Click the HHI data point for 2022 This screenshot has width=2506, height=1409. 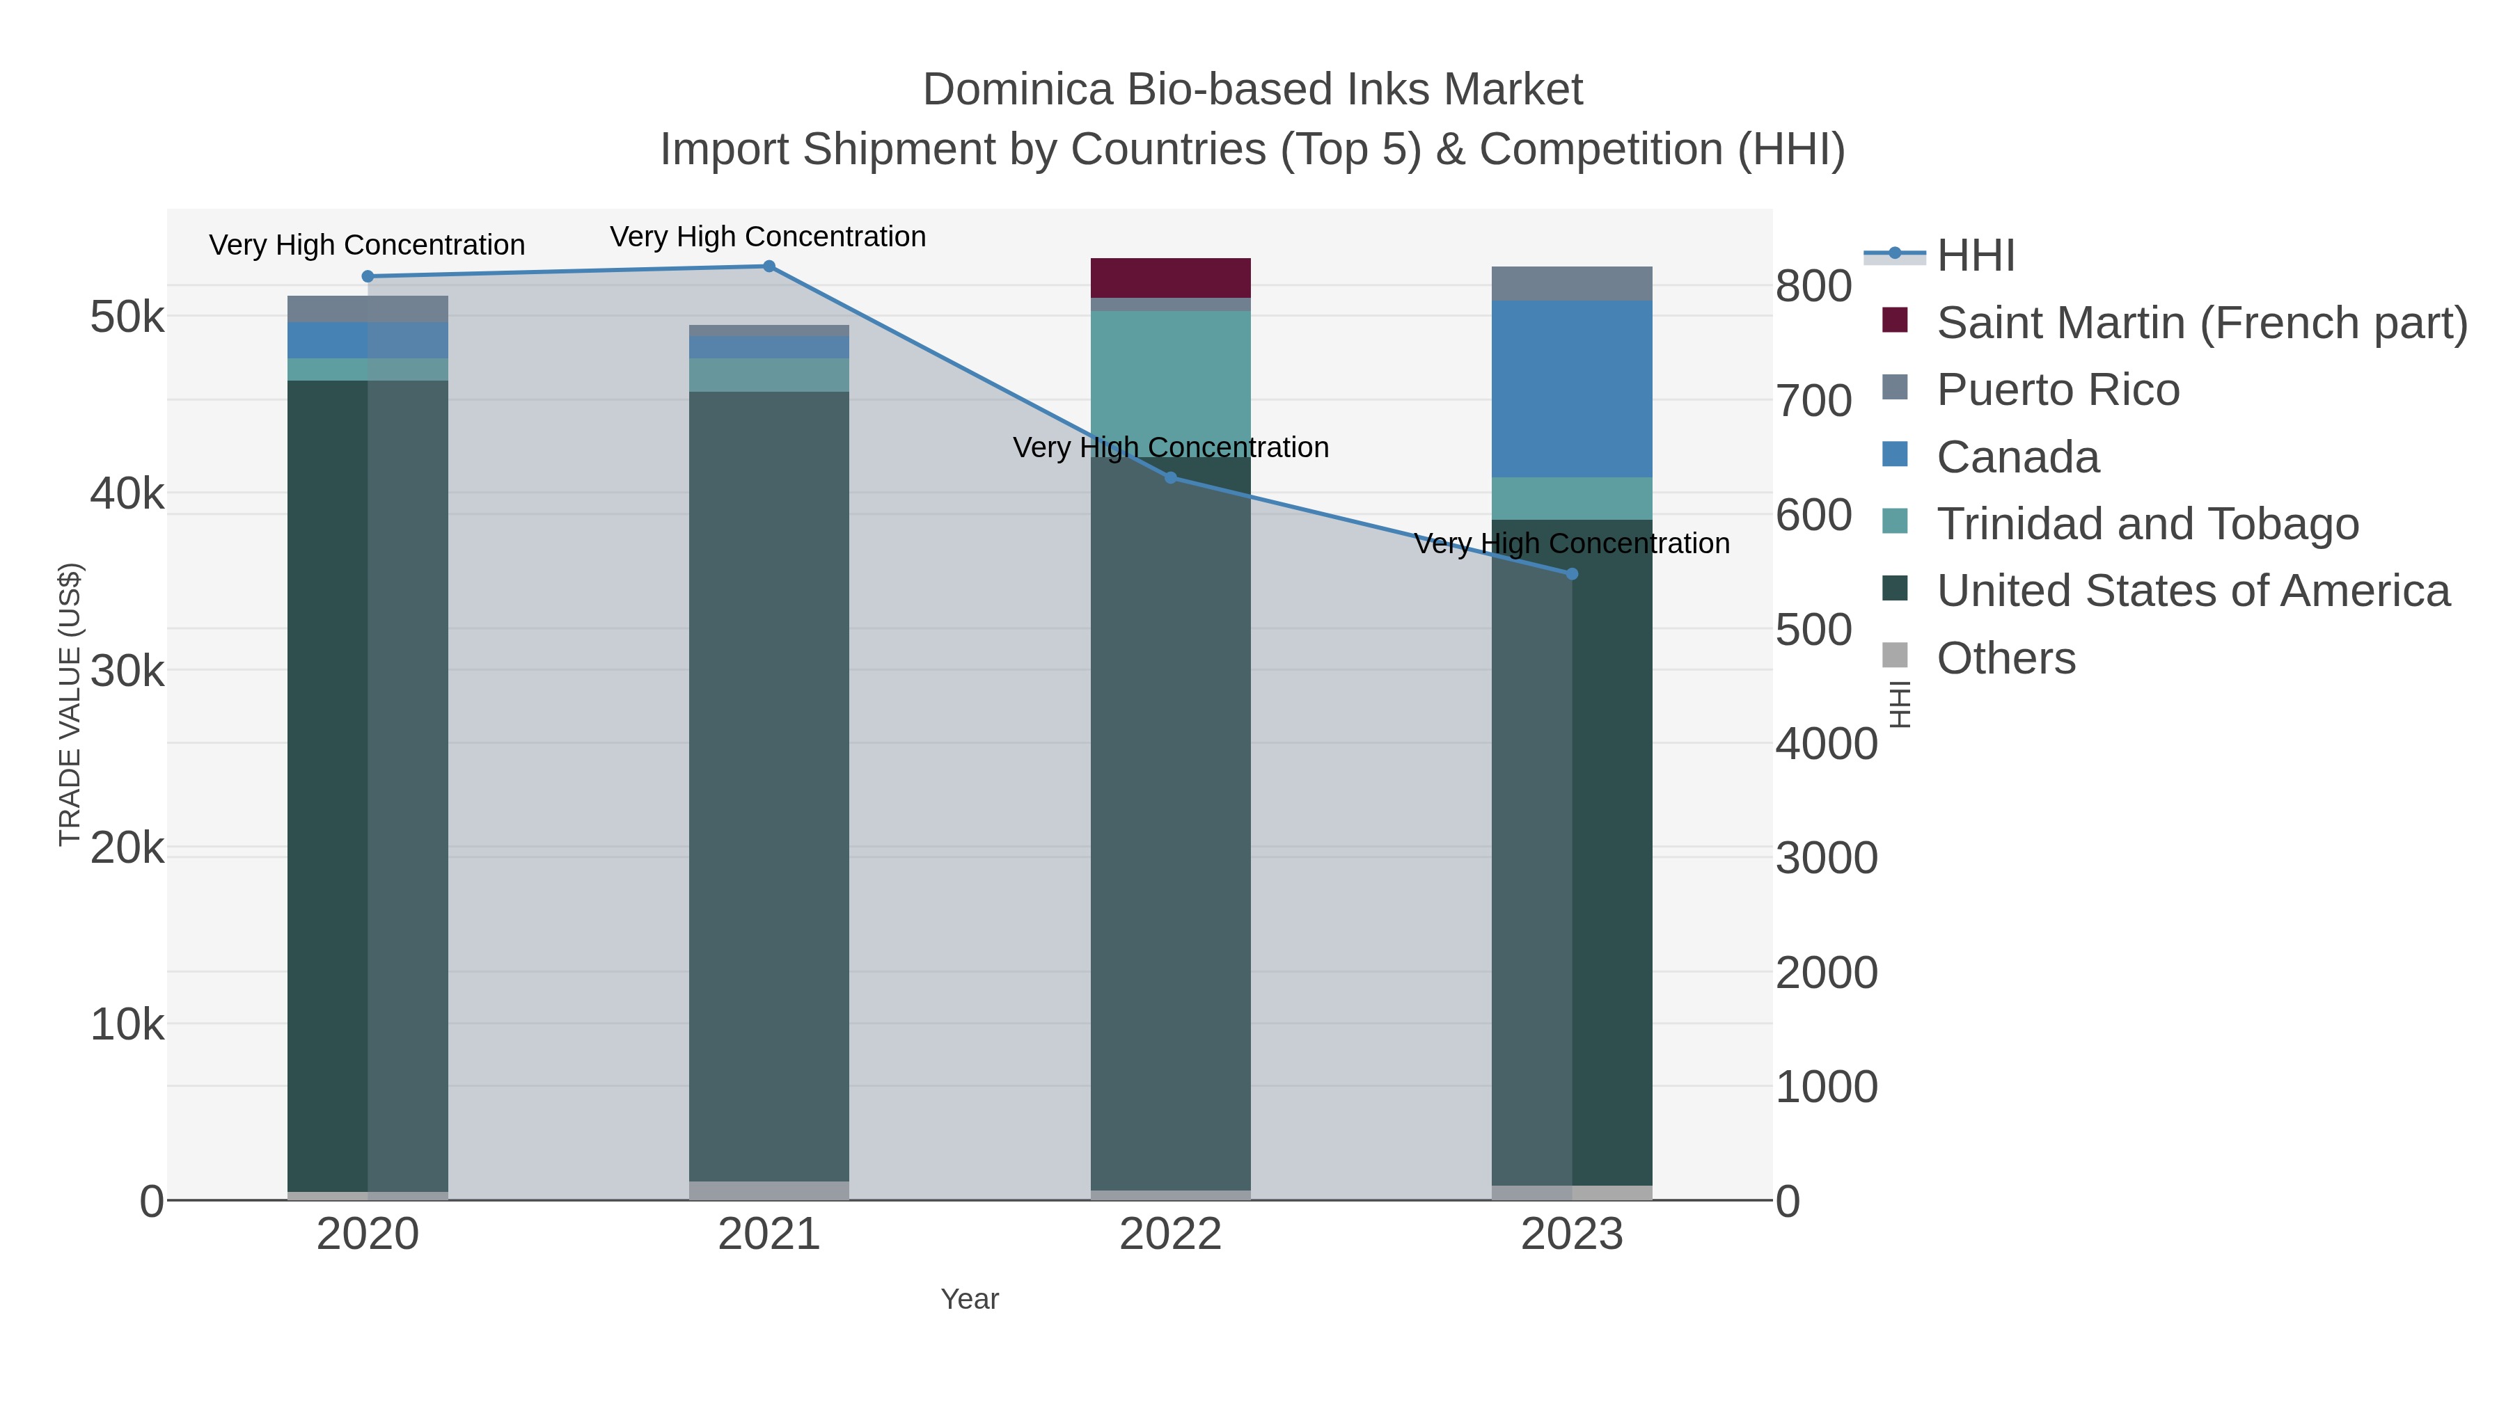pos(1170,477)
